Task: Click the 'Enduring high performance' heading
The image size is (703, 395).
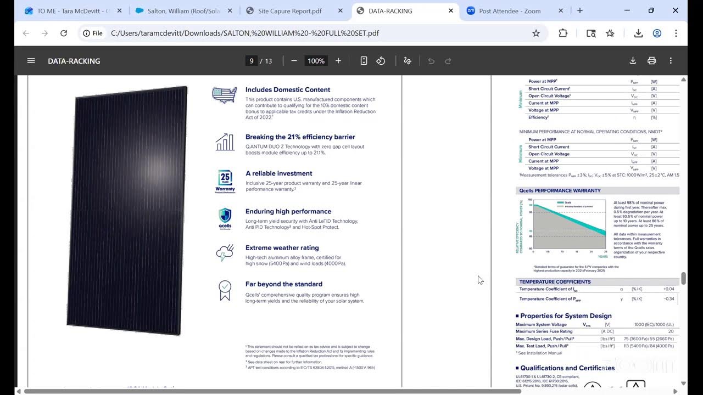Action: [288, 211]
